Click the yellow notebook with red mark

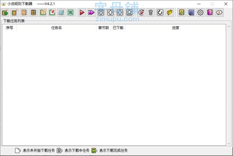(x=14, y=13)
